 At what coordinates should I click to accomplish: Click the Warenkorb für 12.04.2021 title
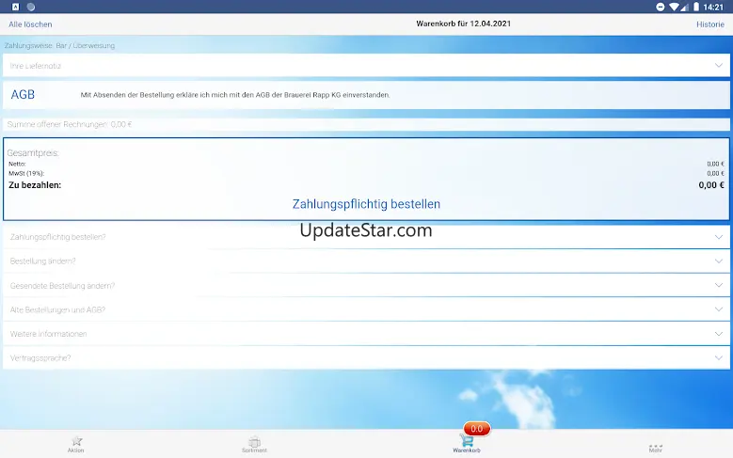tap(463, 24)
